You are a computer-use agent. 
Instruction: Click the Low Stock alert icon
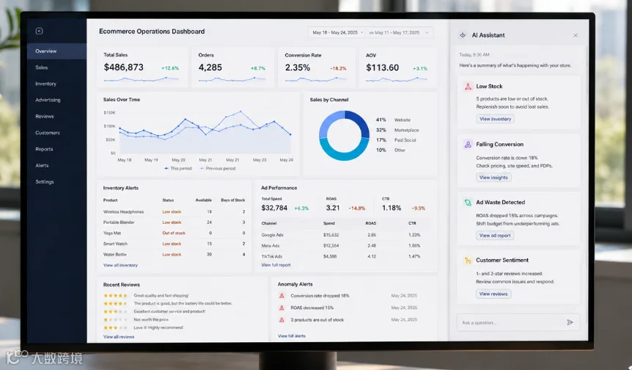click(x=468, y=87)
